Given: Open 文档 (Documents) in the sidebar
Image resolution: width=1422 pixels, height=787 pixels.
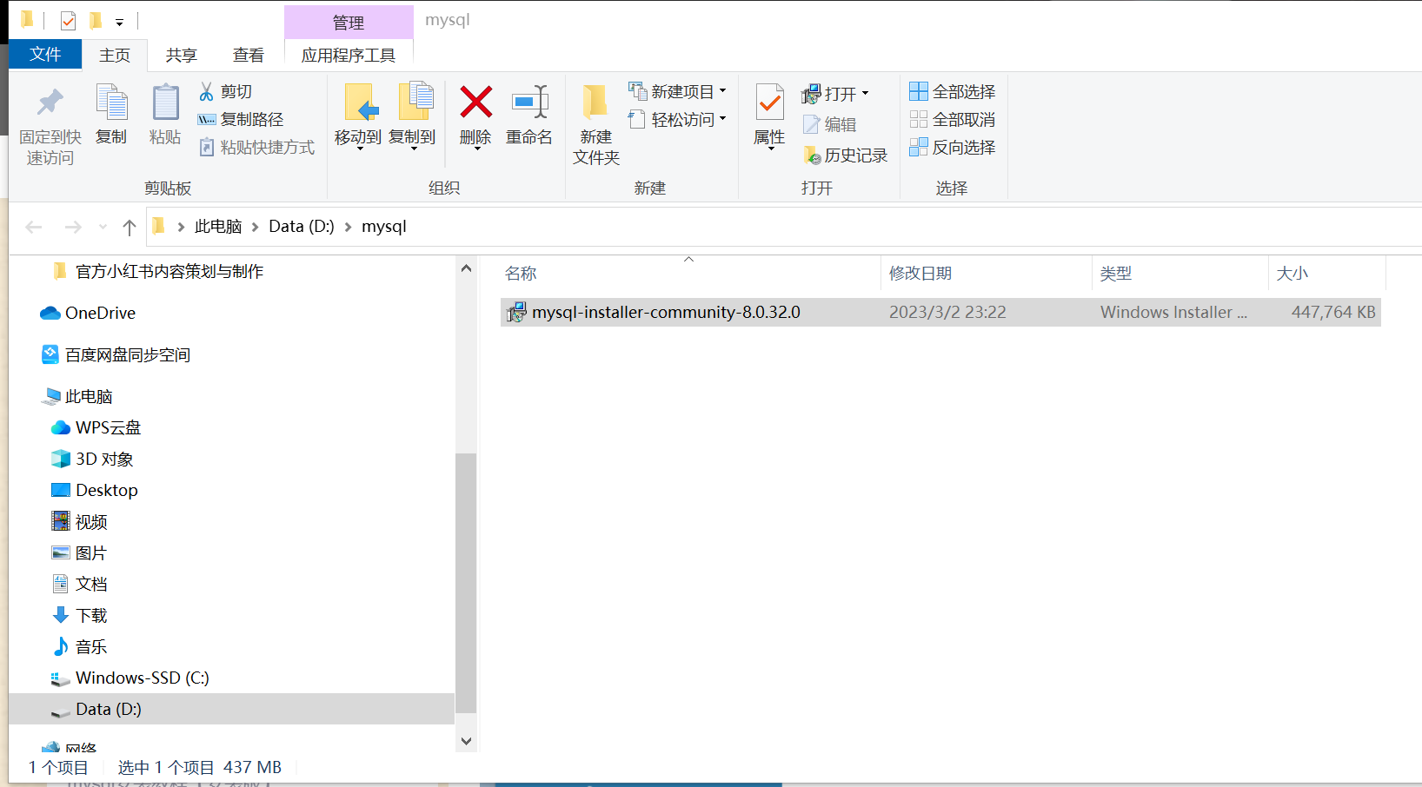Looking at the screenshot, I should (x=91, y=584).
